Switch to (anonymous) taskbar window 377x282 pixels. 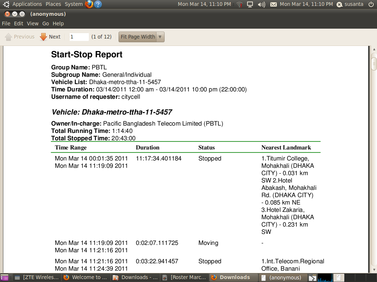click(x=283, y=278)
